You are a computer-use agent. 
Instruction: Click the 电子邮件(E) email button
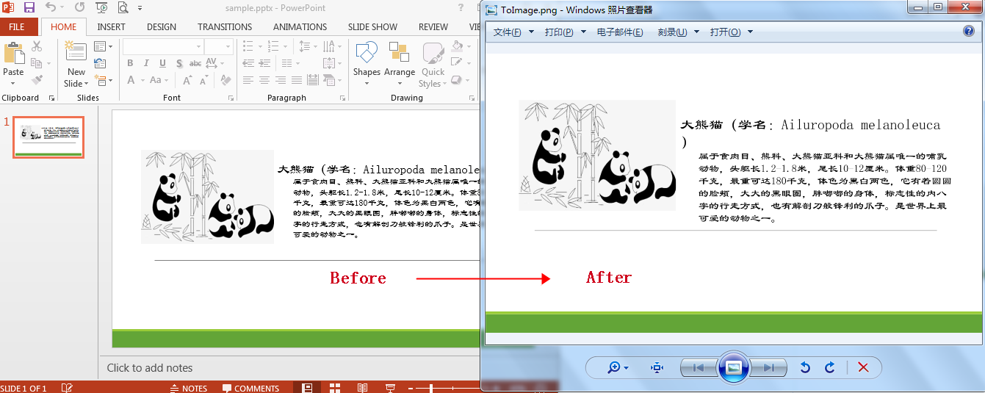[620, 32]
